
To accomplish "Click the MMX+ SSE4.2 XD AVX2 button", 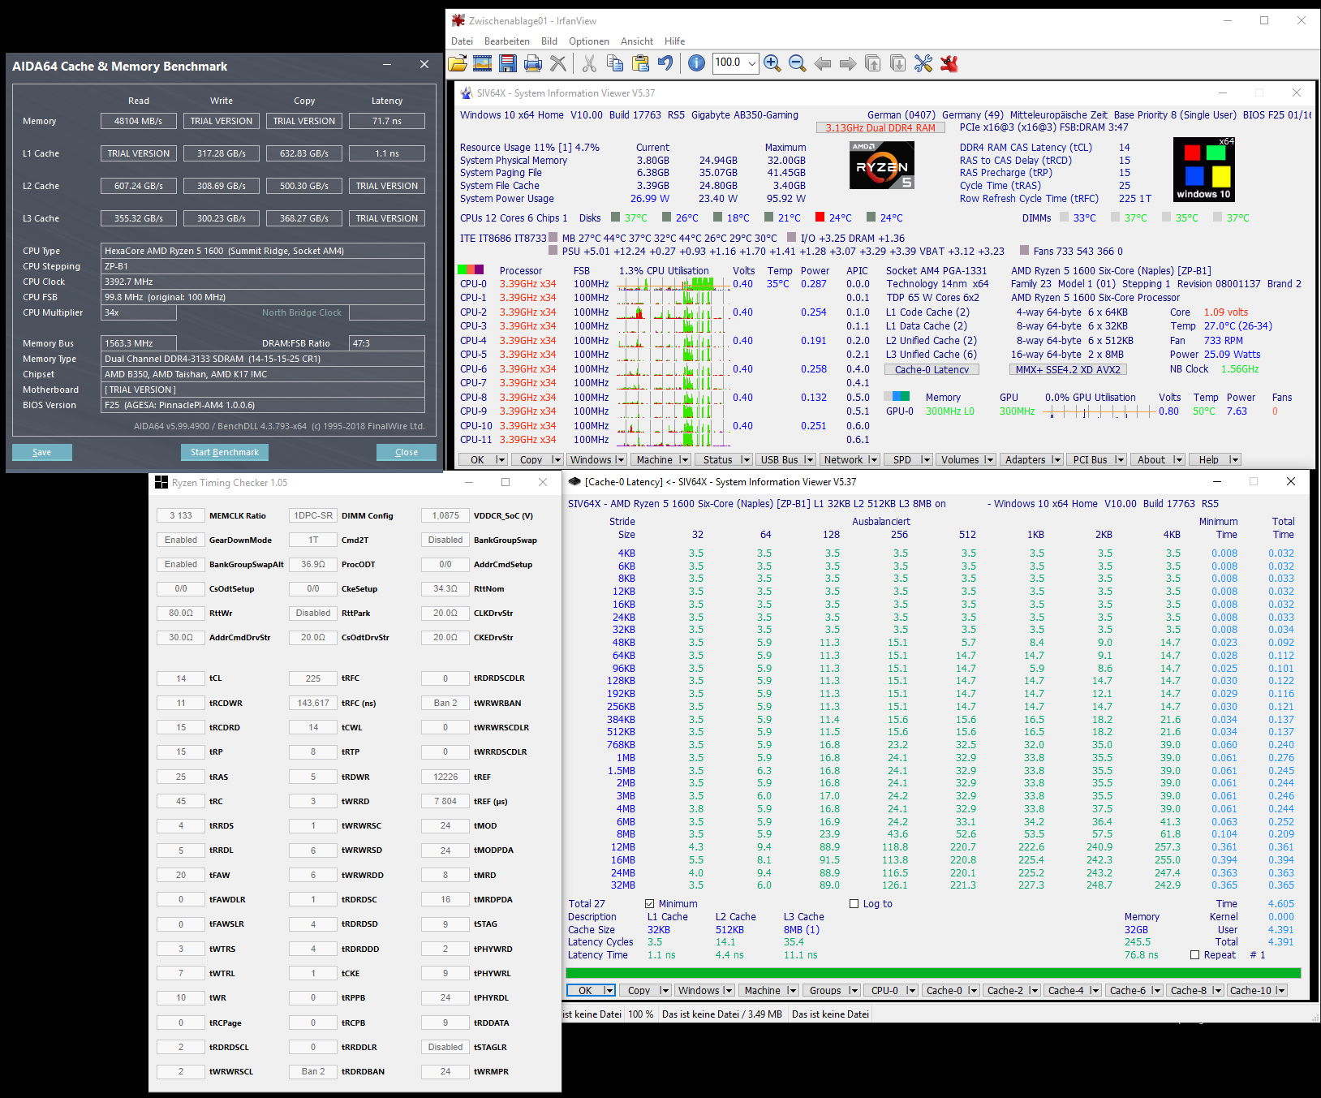I will pos(1068,370).
